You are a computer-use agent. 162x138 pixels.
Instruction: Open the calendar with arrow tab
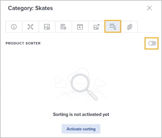coord(80,27)
